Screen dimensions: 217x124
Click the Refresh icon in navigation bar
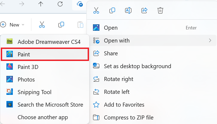coord(60,4)
